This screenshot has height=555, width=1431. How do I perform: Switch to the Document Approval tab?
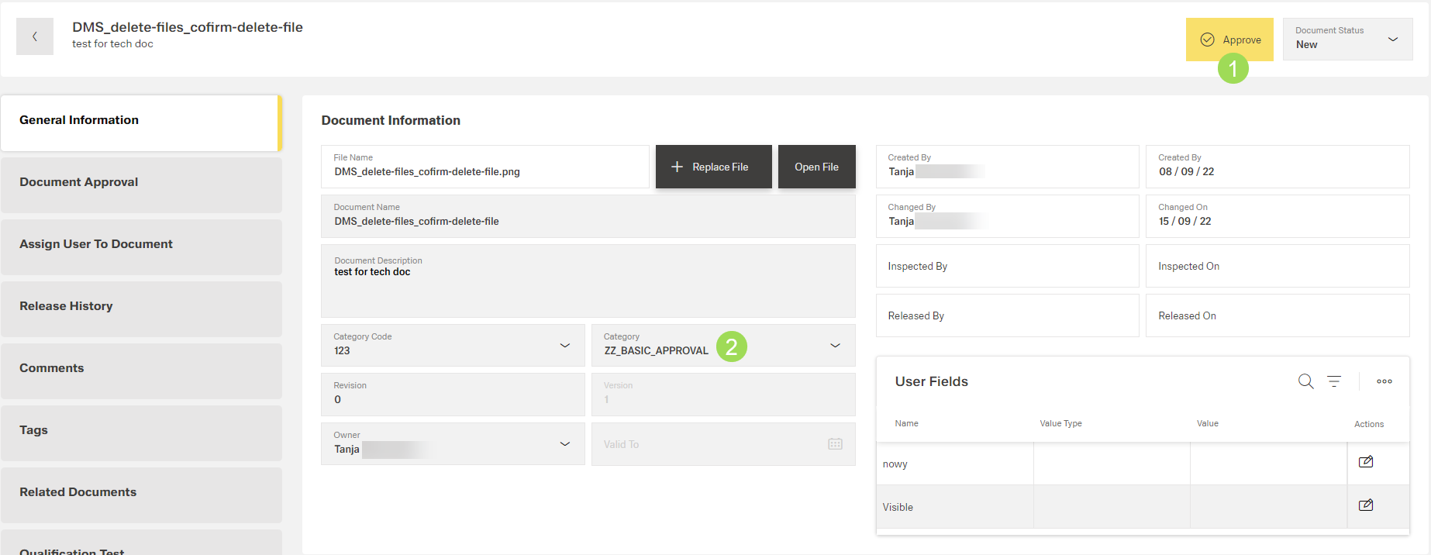141,182
